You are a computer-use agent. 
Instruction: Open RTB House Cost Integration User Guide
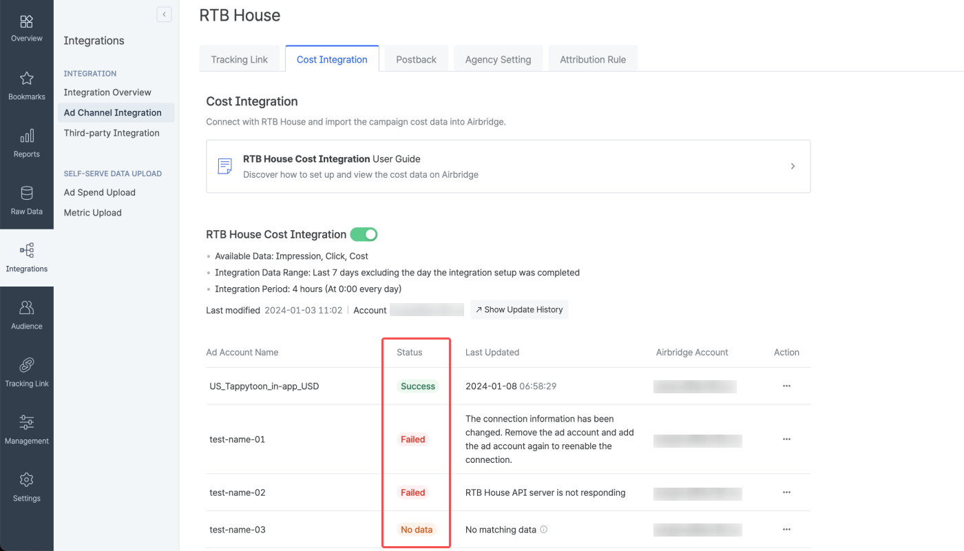(508, 166)
